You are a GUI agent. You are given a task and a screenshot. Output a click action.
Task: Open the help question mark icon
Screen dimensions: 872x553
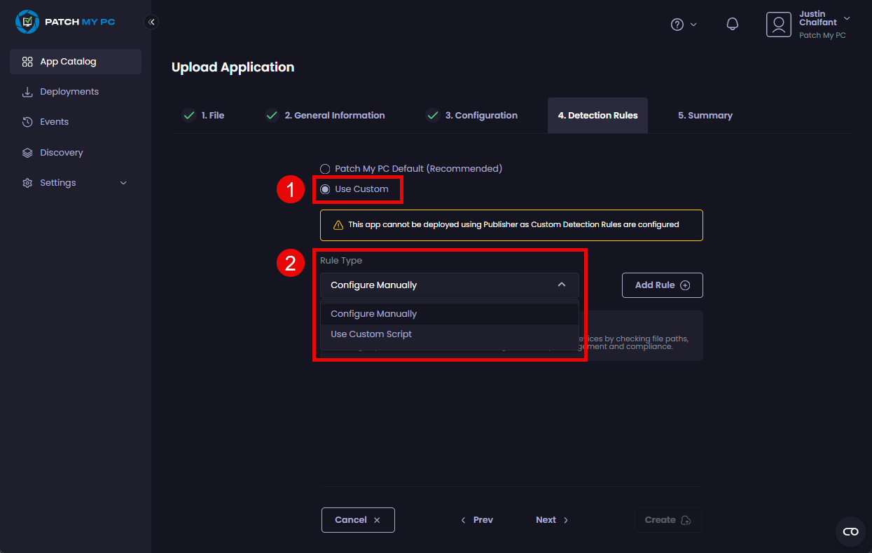click(x=677, y=25)
